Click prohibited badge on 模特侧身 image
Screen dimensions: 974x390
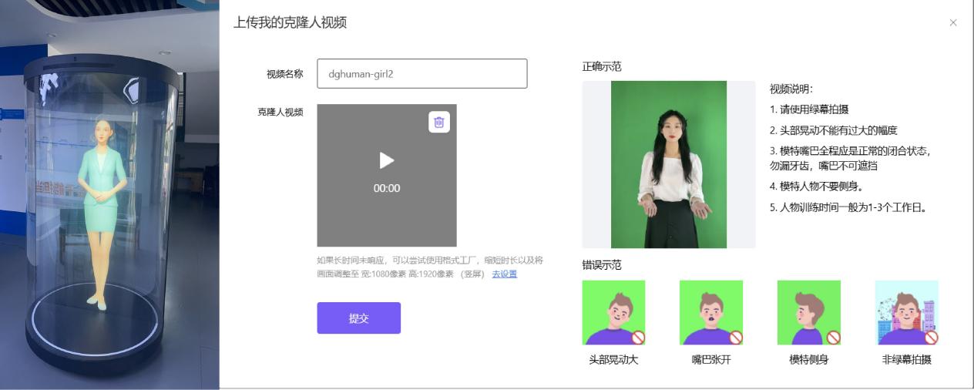click(833, 338)
